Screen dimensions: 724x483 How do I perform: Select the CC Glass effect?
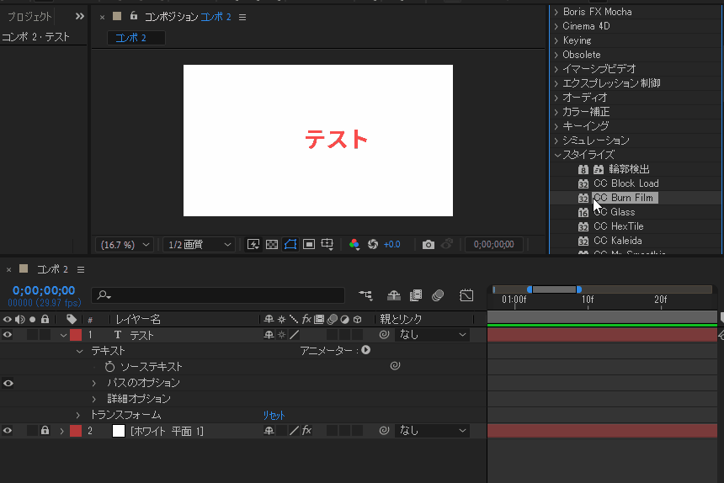(x=614, y=212)
